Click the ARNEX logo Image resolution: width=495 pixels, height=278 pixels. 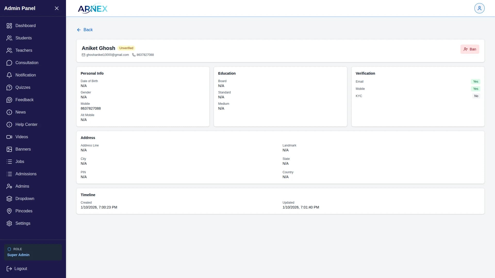pos(93,8)
